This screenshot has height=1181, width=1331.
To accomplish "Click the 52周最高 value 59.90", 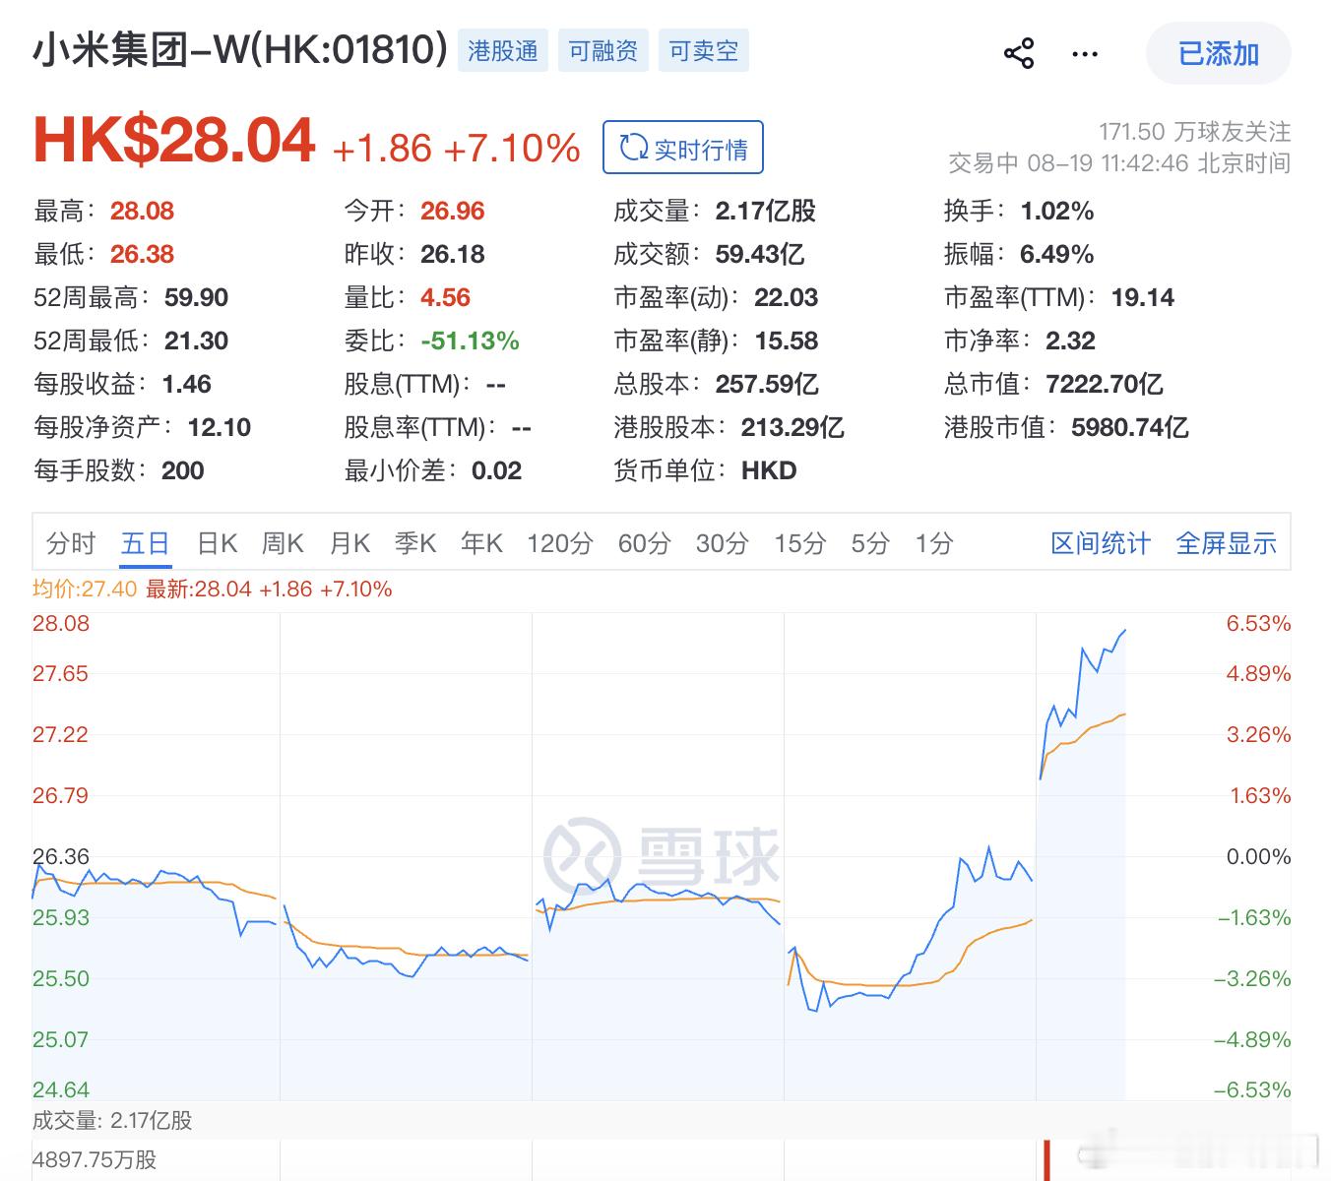I will coord(196,297).
